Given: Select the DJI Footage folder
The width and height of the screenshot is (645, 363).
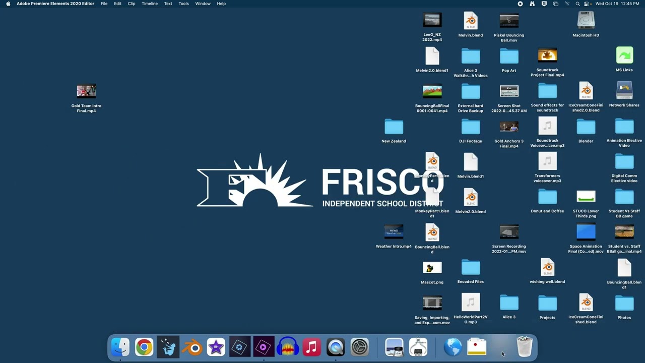Looking at the screenshot, I should coord(471,127).
